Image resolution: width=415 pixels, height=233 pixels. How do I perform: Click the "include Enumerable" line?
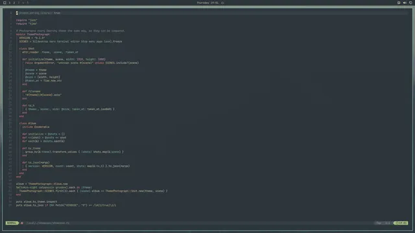pos(36,127)
